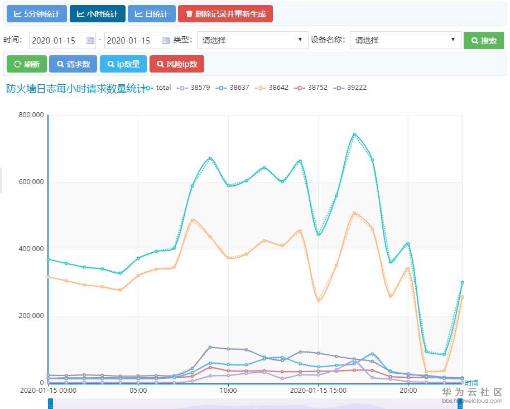510x409 pixels.
Task: Show ip count statistics
Action: (123, 64)
